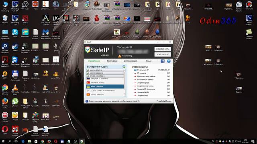This screenshot has height=144, width=257.
Task: Select Hanoi, Vietnam server
Action: coord(105,94)
